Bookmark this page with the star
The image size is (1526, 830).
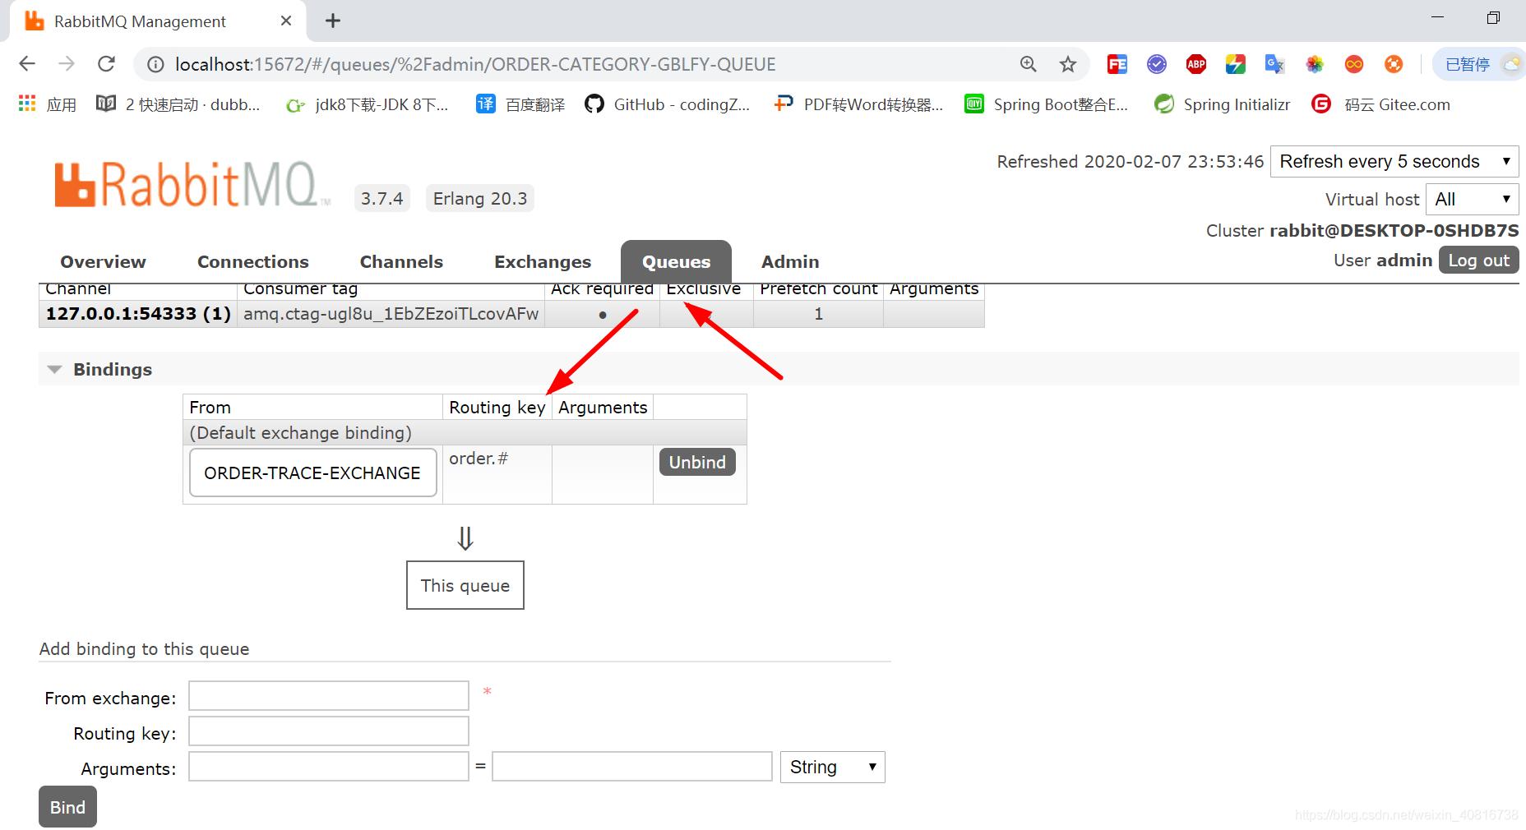click(x=1067, y=64)
